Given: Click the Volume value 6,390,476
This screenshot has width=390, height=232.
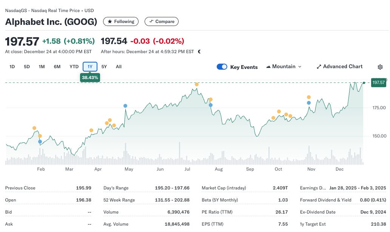Looking at the screenshot, I should pyautogui.click(x=179, y=212).
